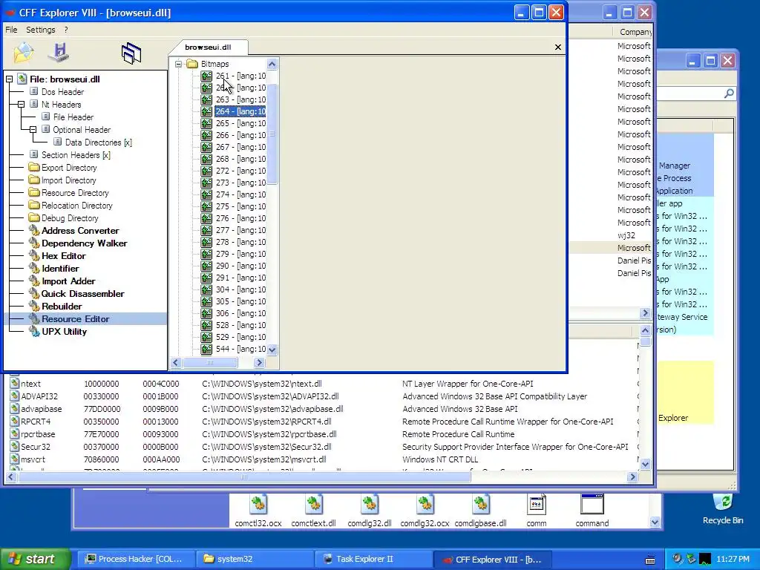Close the browseui.dll tab

(x=558, y=47)
